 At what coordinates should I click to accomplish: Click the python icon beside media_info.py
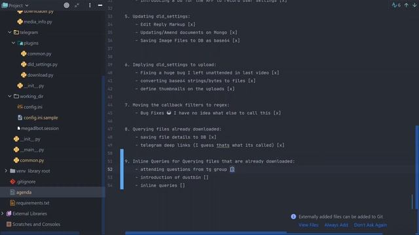20,22
